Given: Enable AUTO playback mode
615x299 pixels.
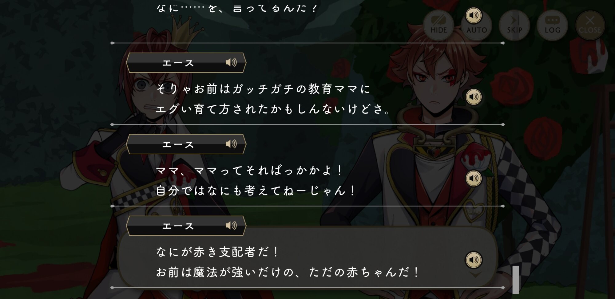Looking at the screenshot, I should click(476, 29).
